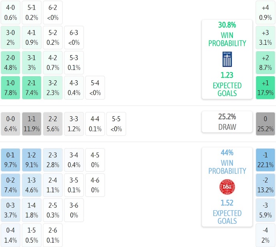Select the 4-0 score tile
276x247 pixels.
point(10,12)
